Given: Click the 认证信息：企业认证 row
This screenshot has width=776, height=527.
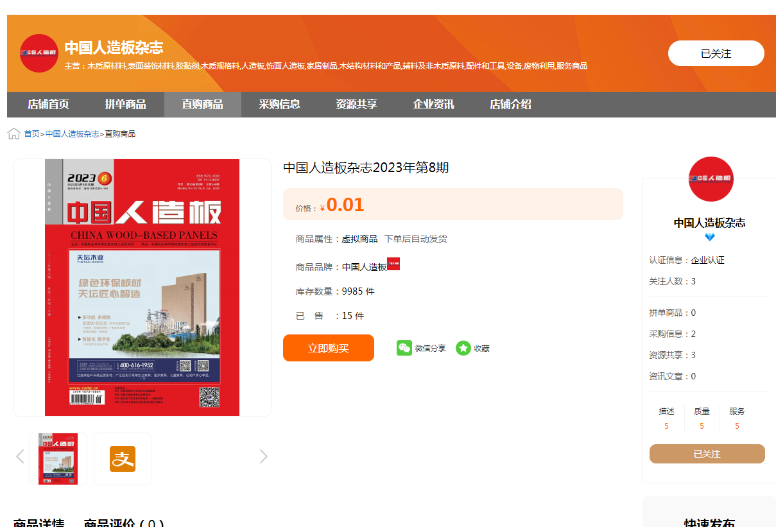Looking at the screenshot, I should [x=687, y=260].
